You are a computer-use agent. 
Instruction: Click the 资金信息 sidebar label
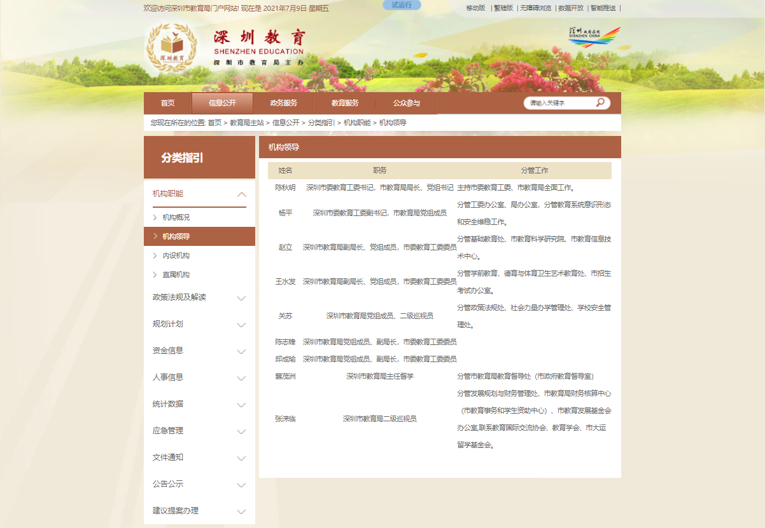click(x=168, y=351)
